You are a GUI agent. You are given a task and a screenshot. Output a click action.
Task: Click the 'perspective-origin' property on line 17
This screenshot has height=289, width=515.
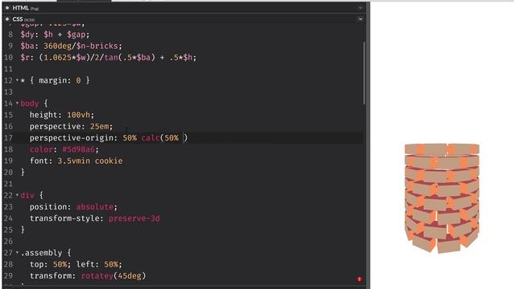(72, 138)
